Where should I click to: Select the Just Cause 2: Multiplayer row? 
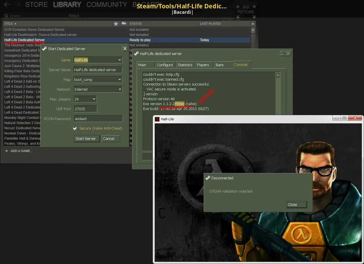click(x=22, y=66)
